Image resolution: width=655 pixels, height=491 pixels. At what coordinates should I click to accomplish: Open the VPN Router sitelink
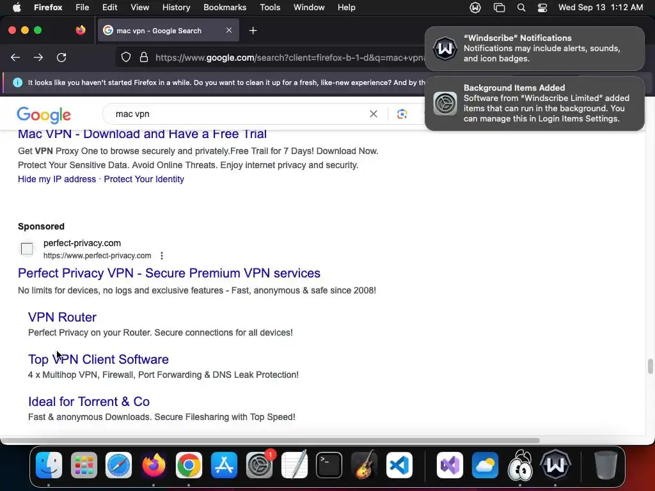coord(62,317)
